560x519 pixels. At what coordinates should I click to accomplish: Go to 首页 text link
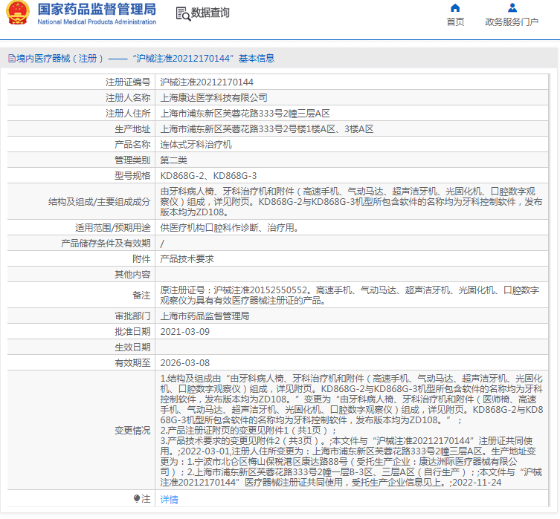pos(455,22)
